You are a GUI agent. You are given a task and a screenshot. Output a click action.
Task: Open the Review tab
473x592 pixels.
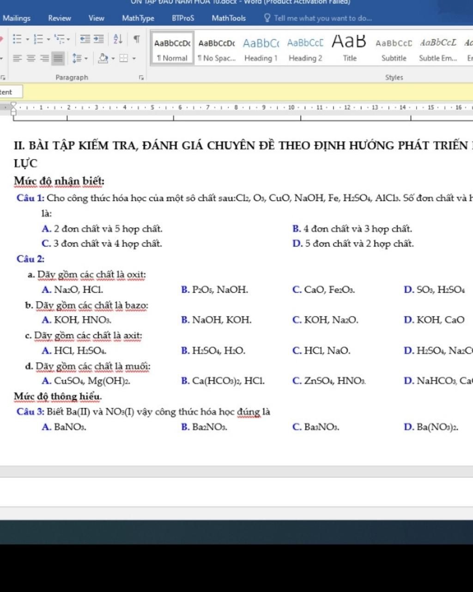60,18
